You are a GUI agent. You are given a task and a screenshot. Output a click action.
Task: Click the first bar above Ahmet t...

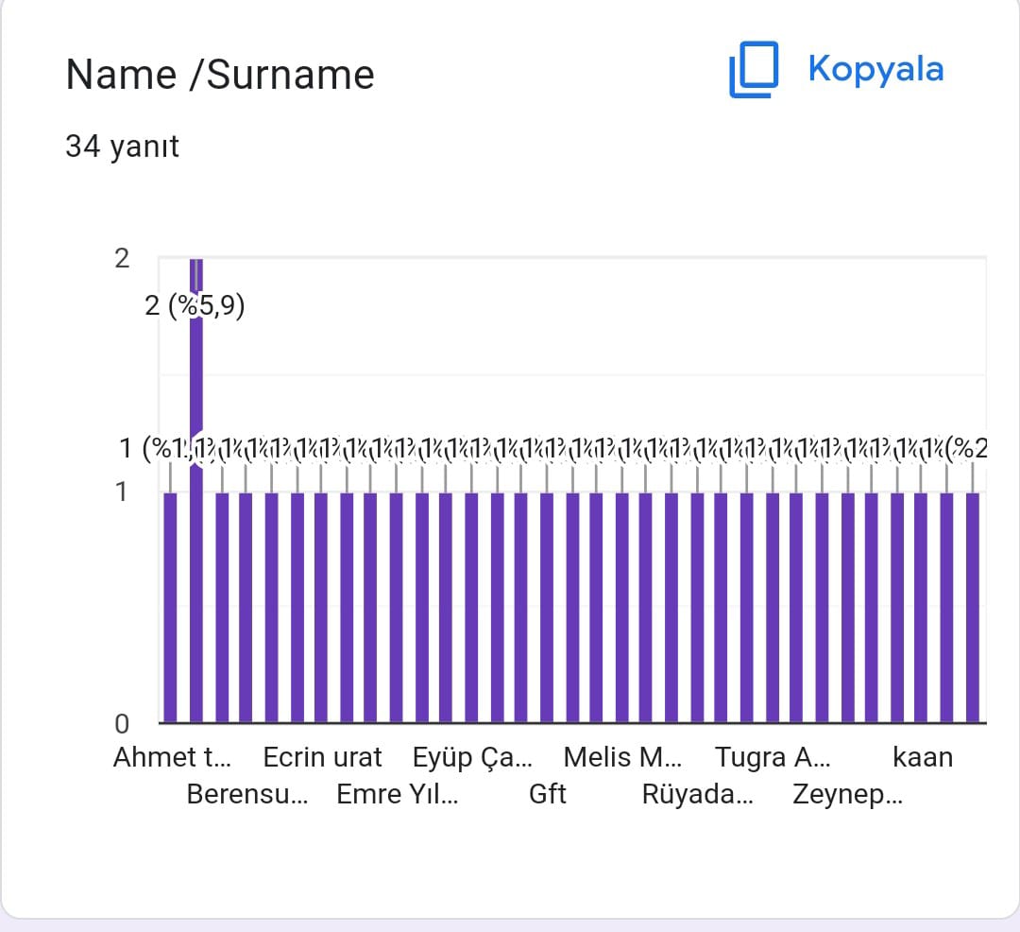coord(171,607)
